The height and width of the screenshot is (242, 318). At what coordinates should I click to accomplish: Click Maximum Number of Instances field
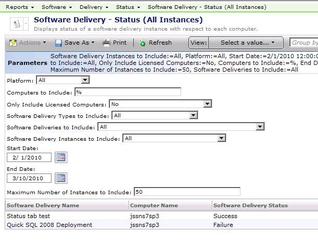(x=187, y=192)
